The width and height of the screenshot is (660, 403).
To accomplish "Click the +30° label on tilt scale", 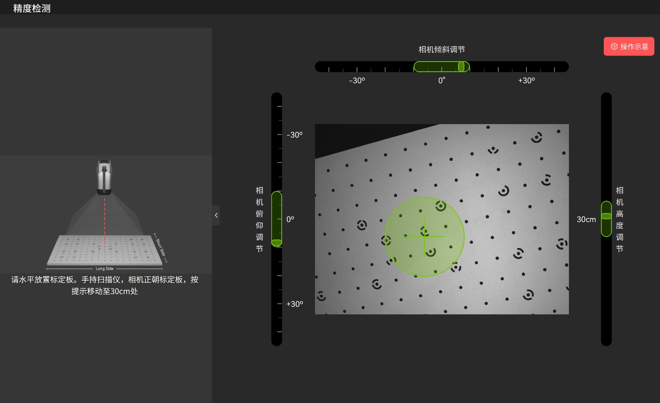I will (526, 81).
